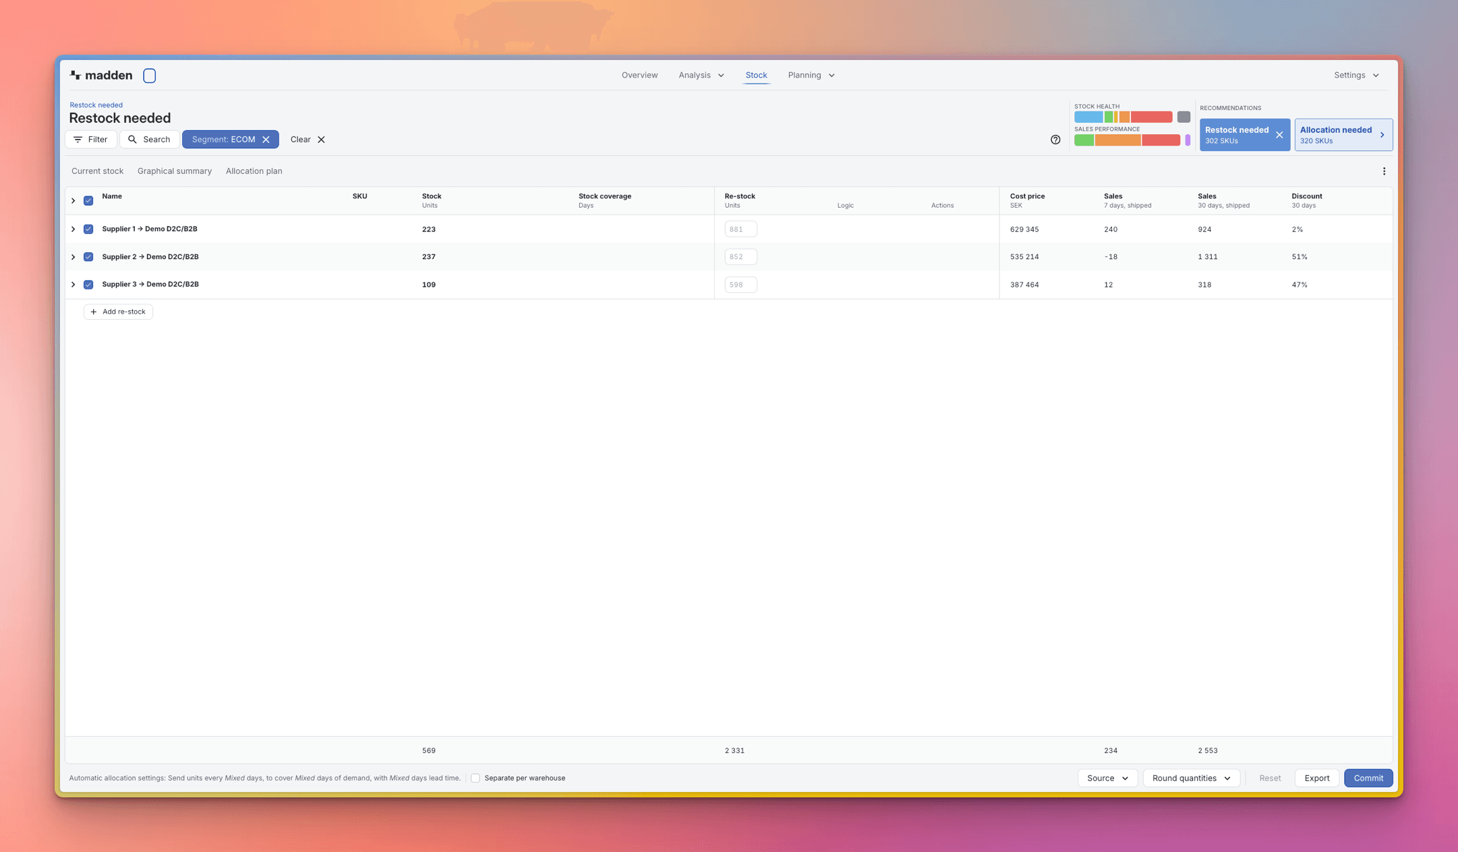
Task: Uncheck the Supplier 1 row checkbox
Action: coord(88,229)
